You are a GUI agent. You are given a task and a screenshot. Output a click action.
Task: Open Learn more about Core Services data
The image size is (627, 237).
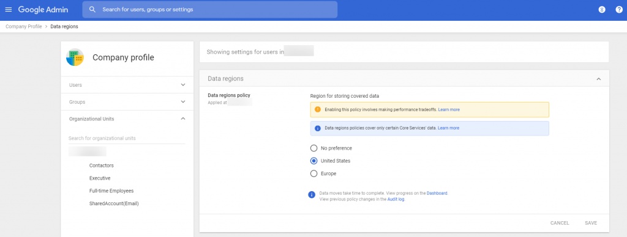[448, 128]
